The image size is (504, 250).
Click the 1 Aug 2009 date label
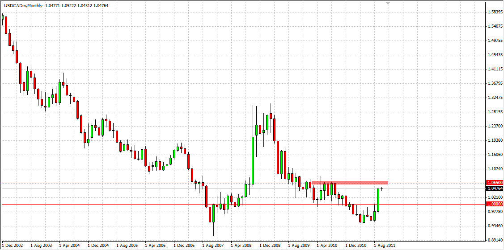tap(299, 246)
